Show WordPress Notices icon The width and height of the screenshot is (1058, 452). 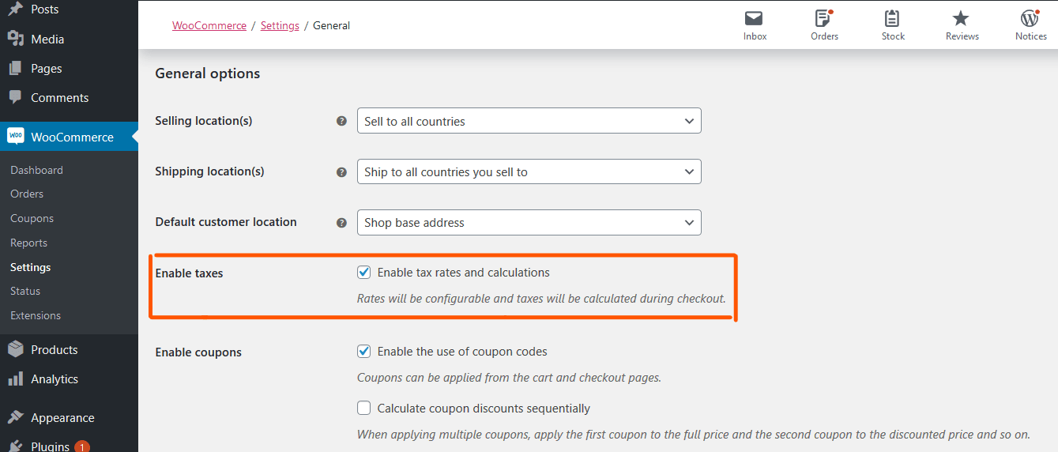tap(1030, 19)
